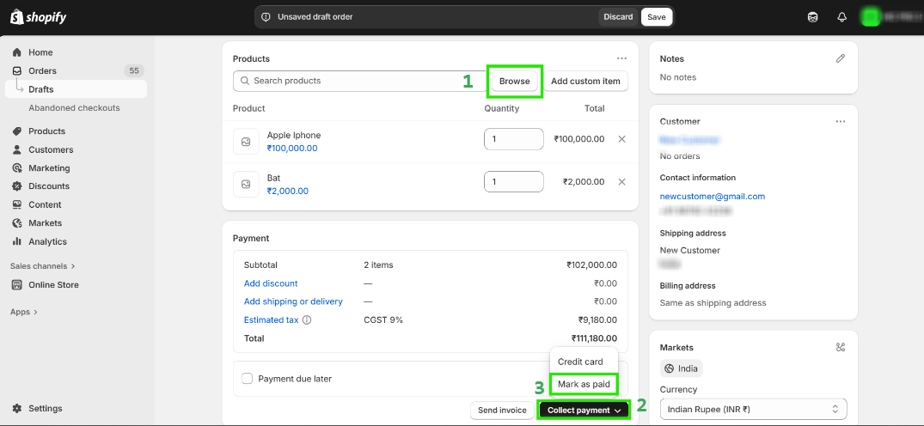Image resolution: width=924 pixels, height=426 pixels.
Task: Open the Sidekick icon in top bar
Action: (x=812, y=17)
